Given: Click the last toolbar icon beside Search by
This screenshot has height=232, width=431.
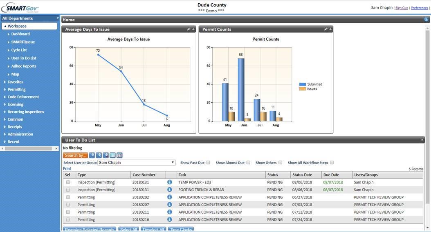Looking at the screenshot, I should point(119,155).
